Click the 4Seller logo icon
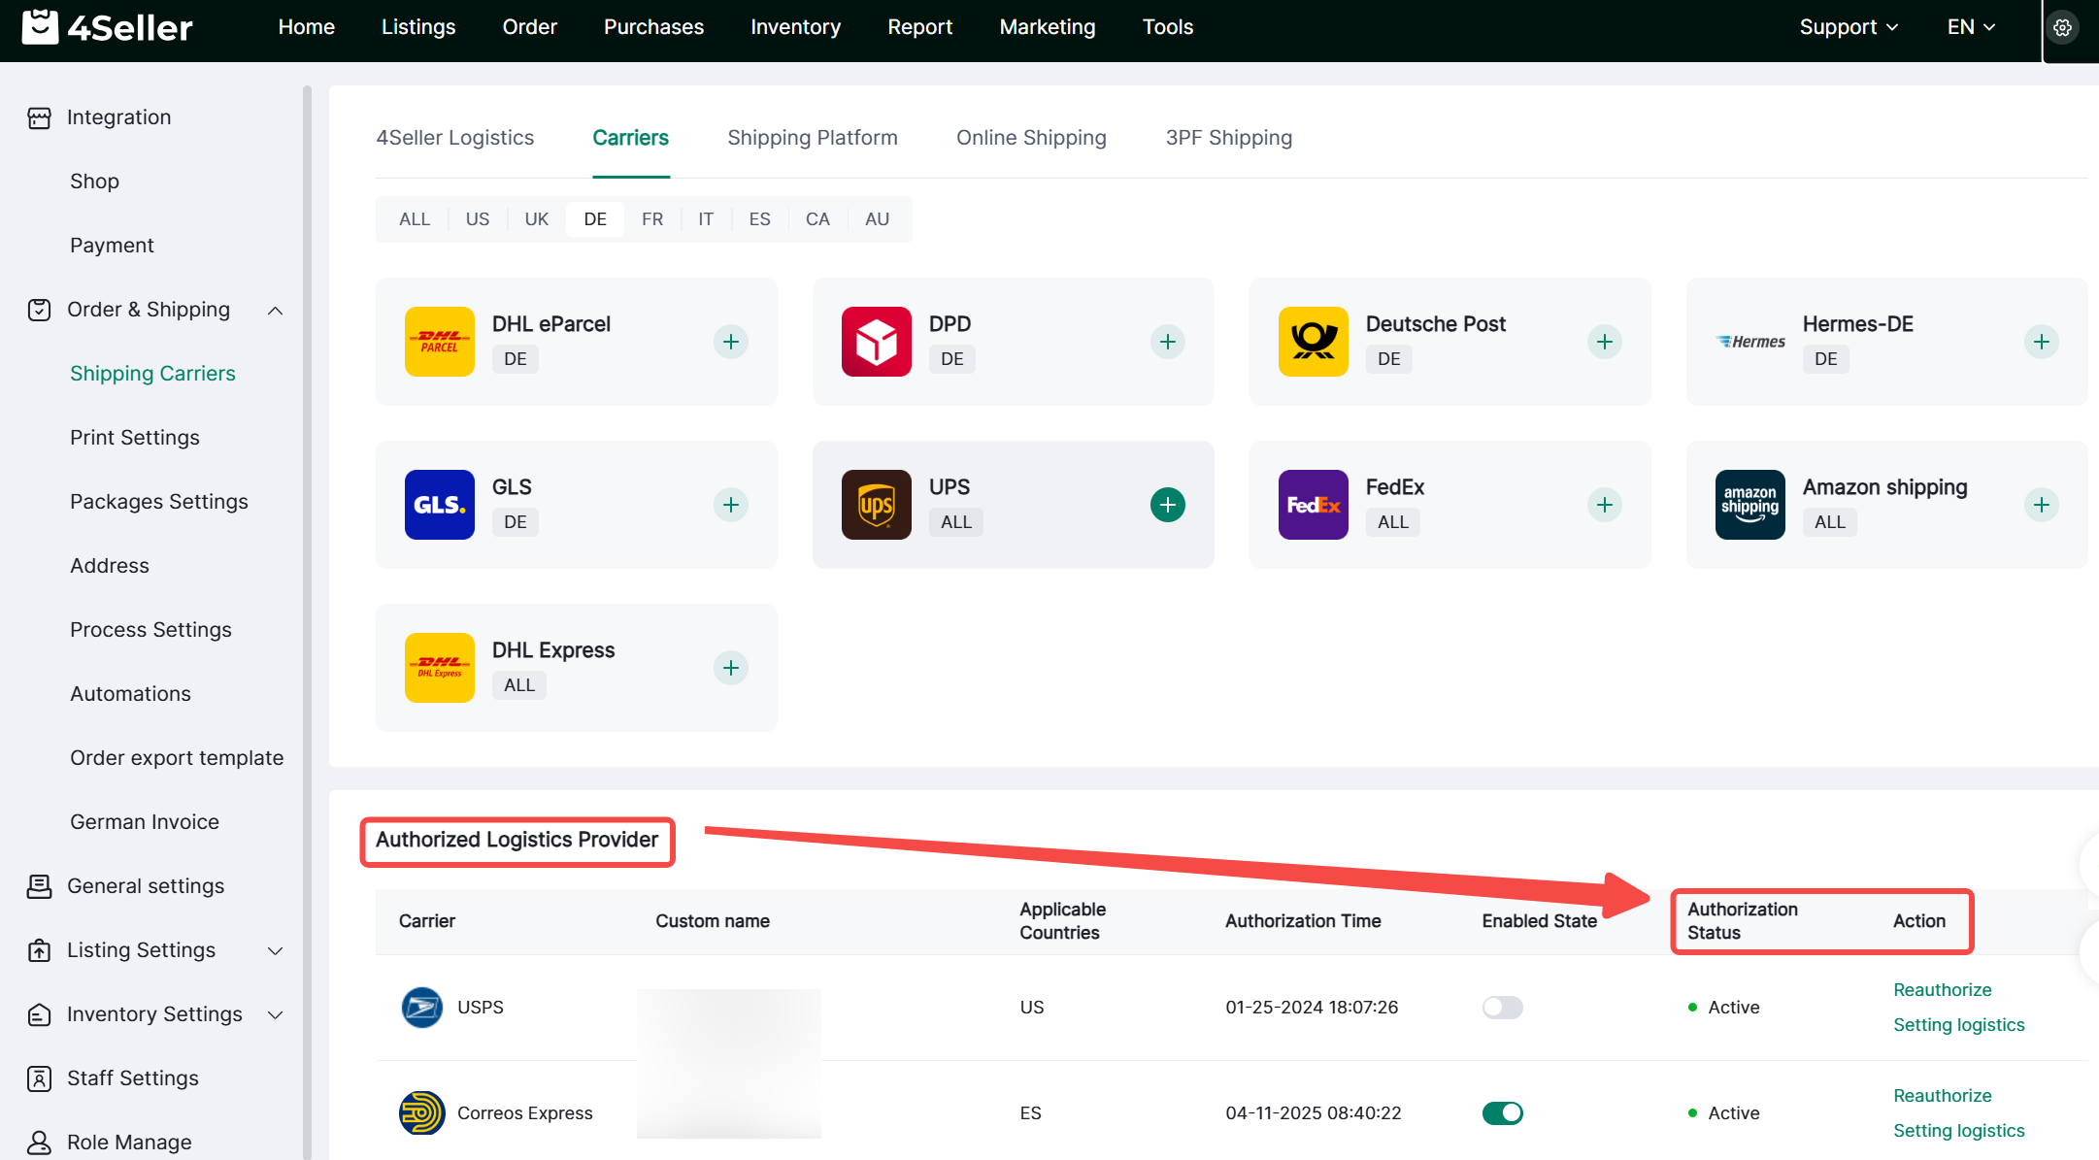This screenshot has width=2099, height=1160. pos(40,27)
